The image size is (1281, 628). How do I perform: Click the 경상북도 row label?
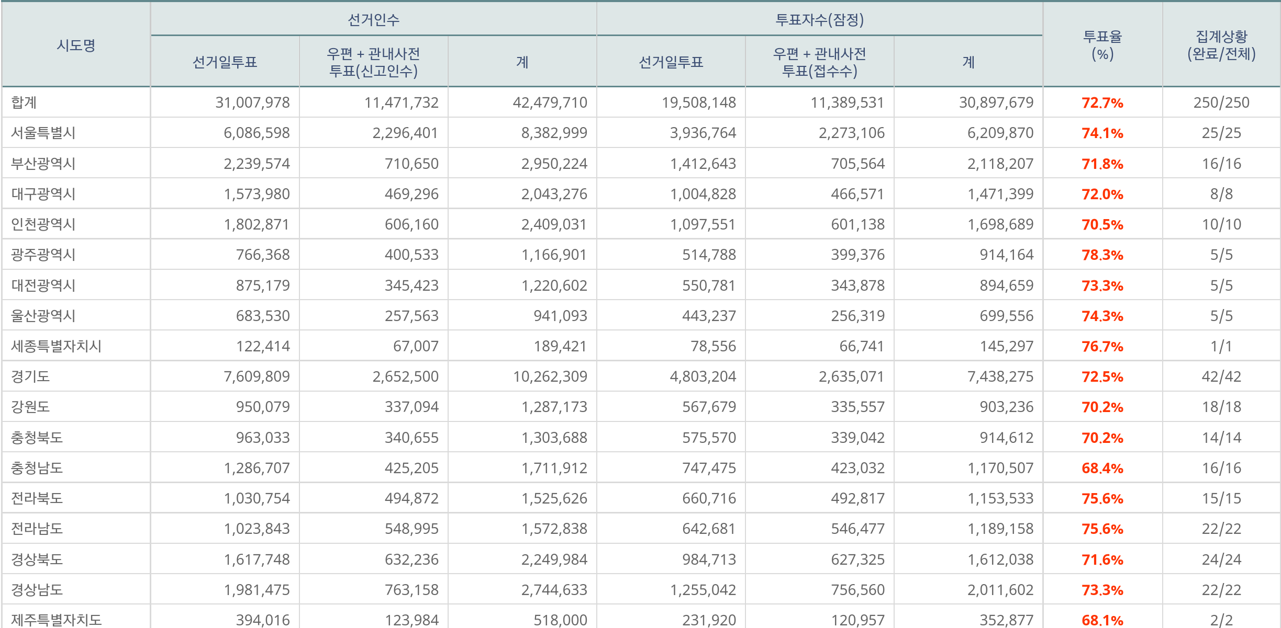pos(37,560)
